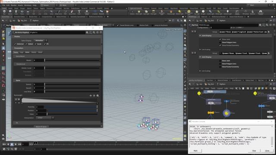Viewport: 276px width, 155px height.
Task: Select the Spray Paint shelf tool
Action: coord(72,12)
